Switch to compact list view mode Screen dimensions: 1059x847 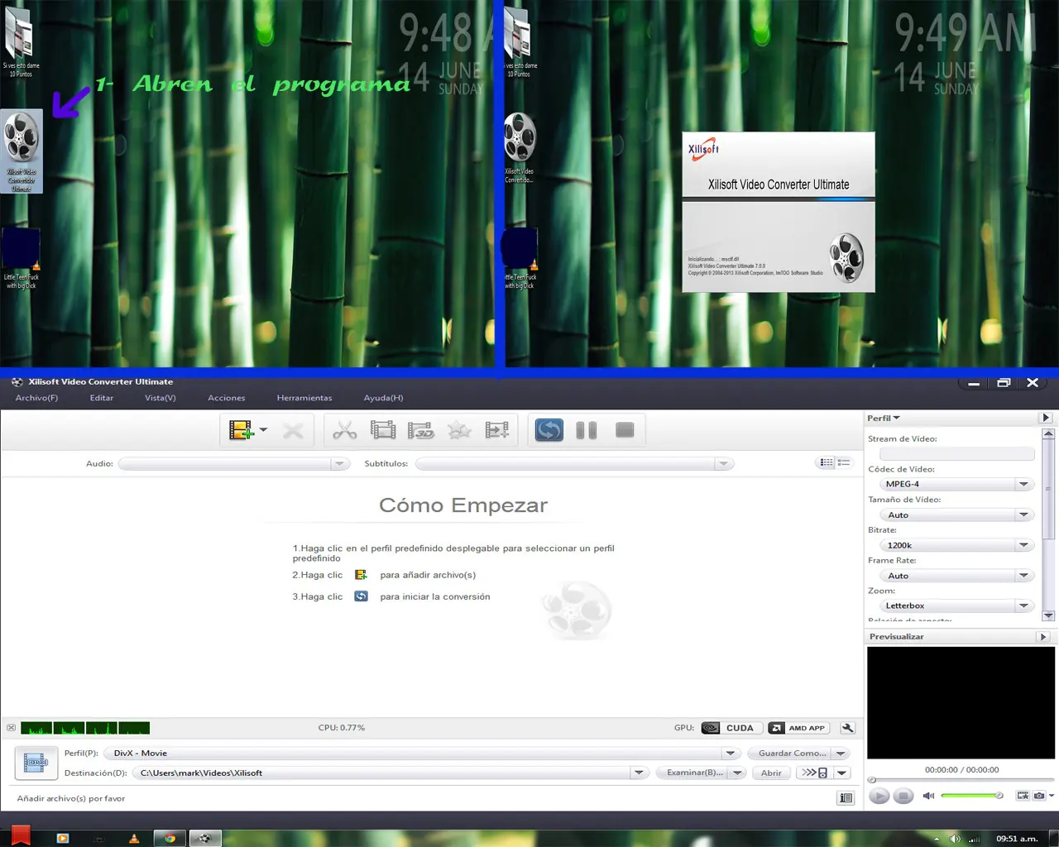[844, 462]
